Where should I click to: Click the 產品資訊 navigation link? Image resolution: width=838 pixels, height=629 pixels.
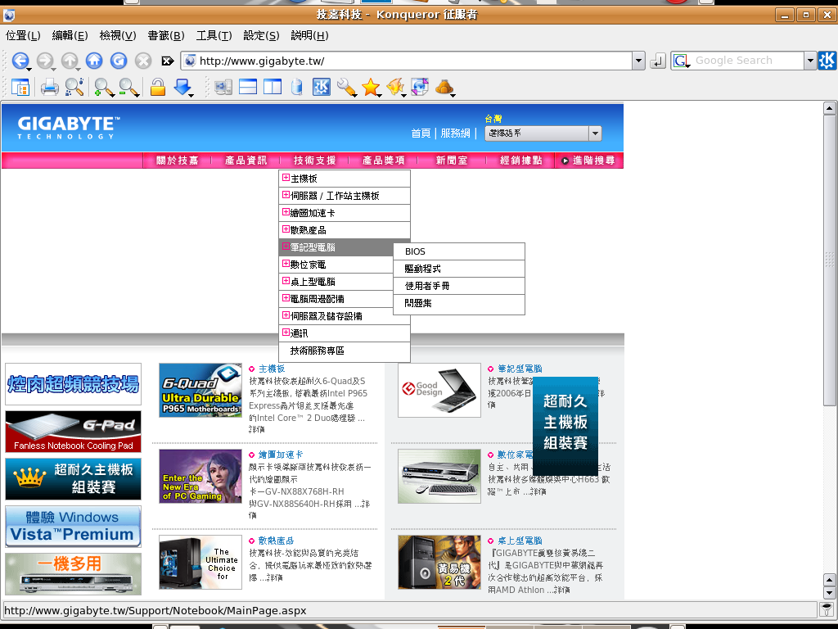[x=246, y=161]
